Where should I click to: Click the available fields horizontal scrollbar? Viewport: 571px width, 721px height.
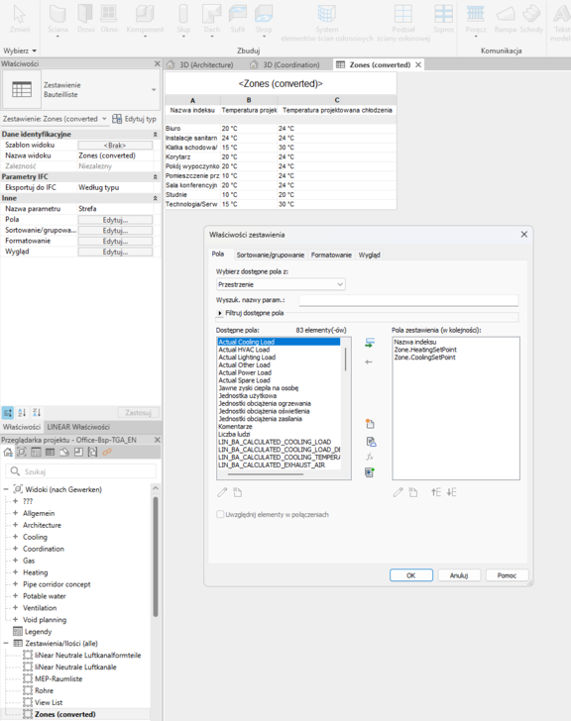(265, 474)
